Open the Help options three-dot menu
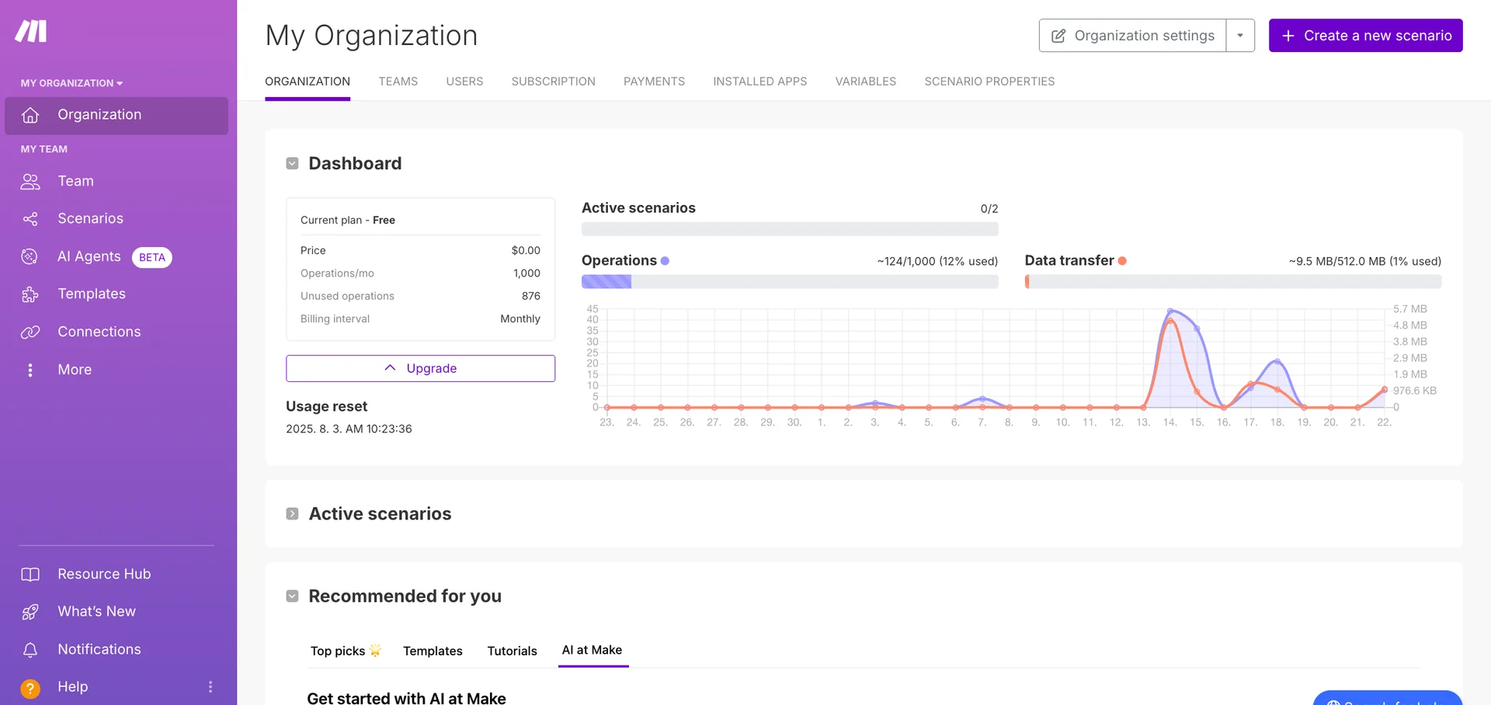The image size is (1491, 705). (x=210, y=687)
